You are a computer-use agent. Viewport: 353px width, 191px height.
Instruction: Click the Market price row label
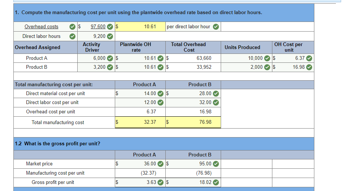(39, 164)
